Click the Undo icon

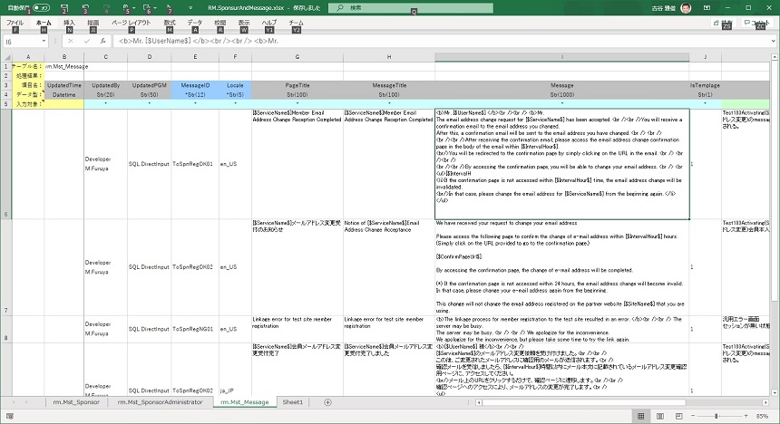pyautogui.click(x=85, y=8)
